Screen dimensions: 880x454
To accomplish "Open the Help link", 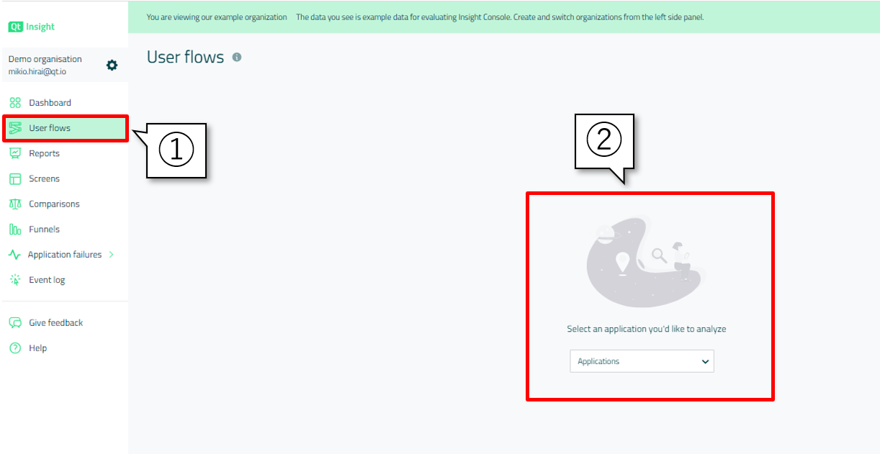I will tap(37, 348).
